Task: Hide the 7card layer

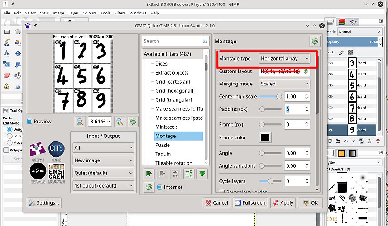Action: coord(331,118)
